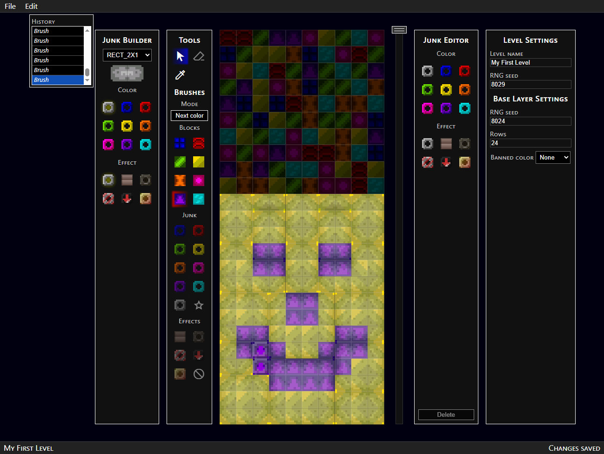Open the RECT_2X1 shape dropdown

[127, 55]
